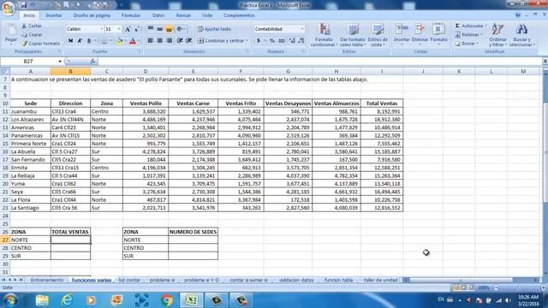Apply red font color

133,41
